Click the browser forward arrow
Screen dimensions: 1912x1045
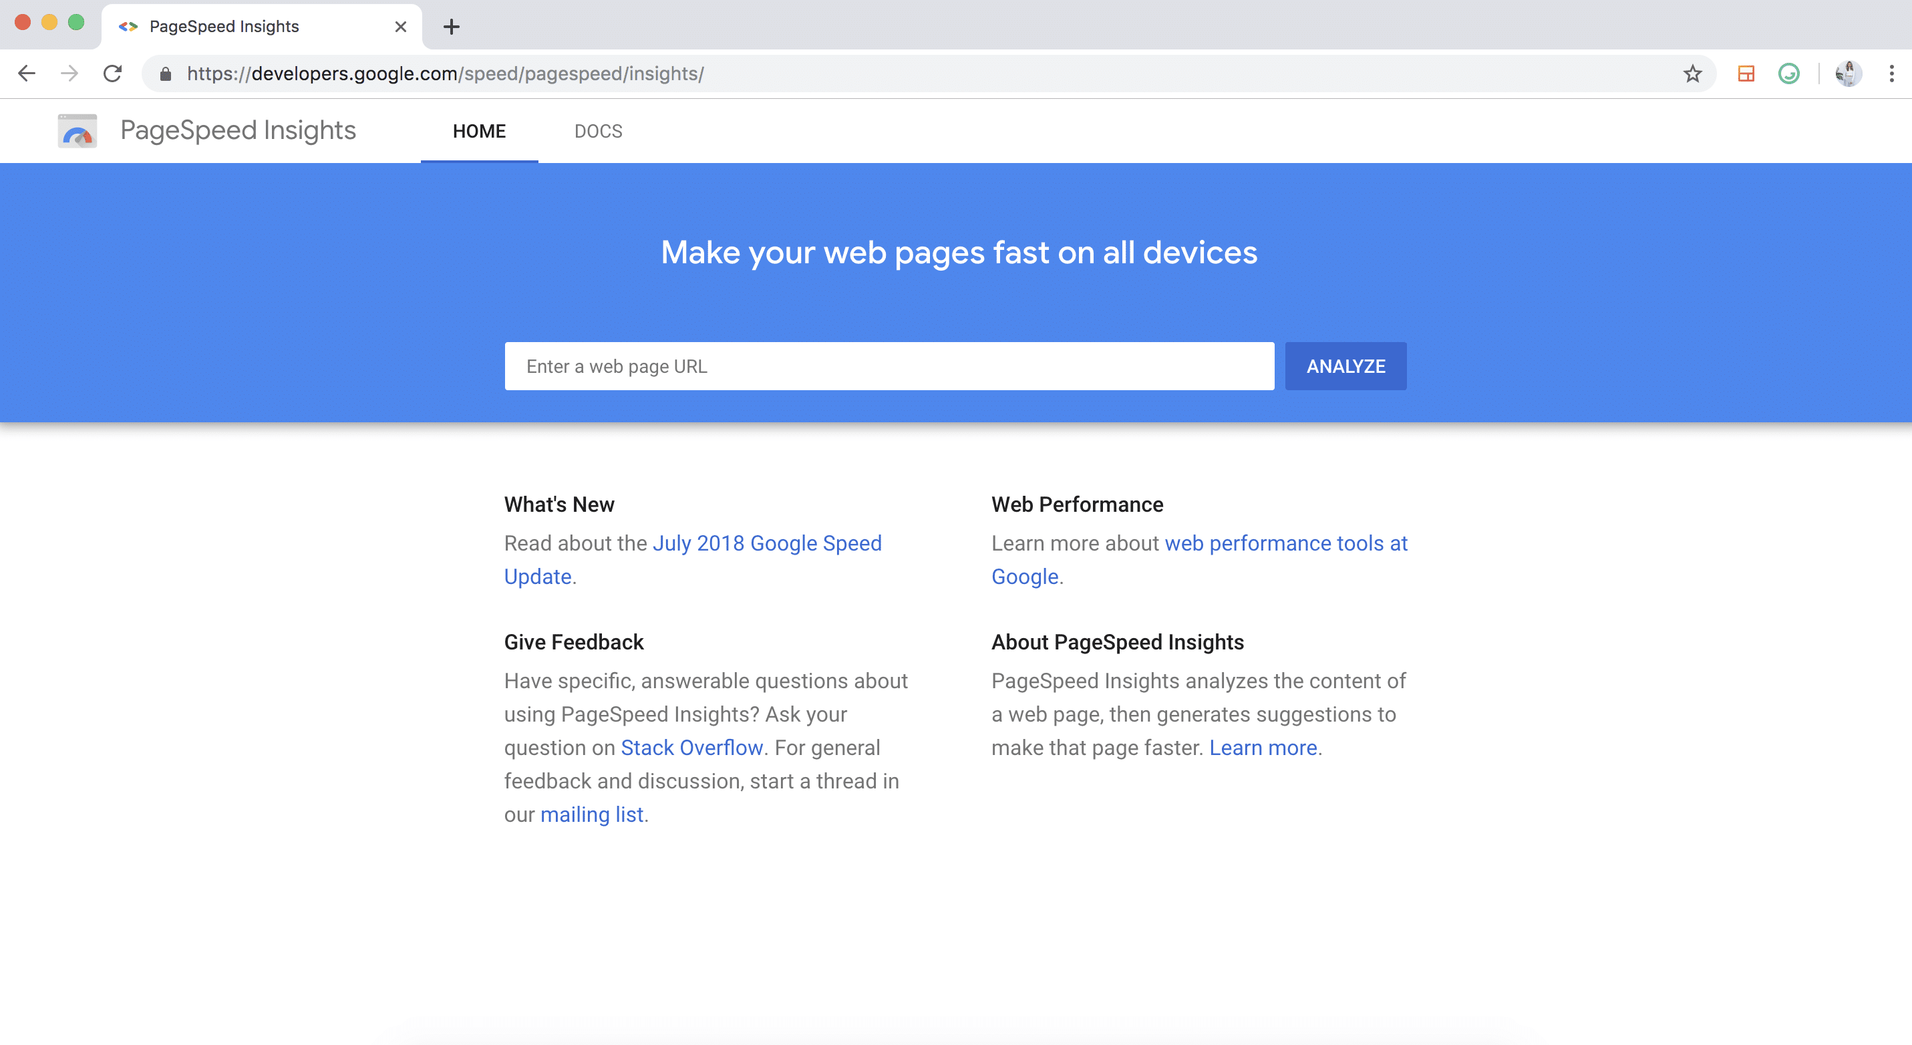(x=69, y=73)
